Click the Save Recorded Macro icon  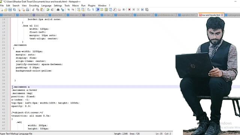(x=147, y=10)
